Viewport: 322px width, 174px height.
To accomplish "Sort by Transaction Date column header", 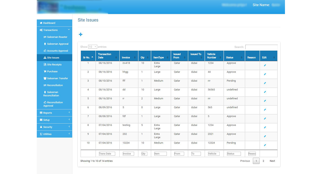I will (108, 56).
